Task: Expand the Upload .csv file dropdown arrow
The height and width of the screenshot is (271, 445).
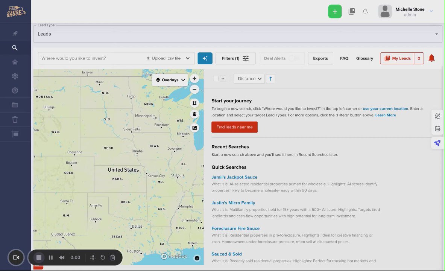Action: point(188,58)
